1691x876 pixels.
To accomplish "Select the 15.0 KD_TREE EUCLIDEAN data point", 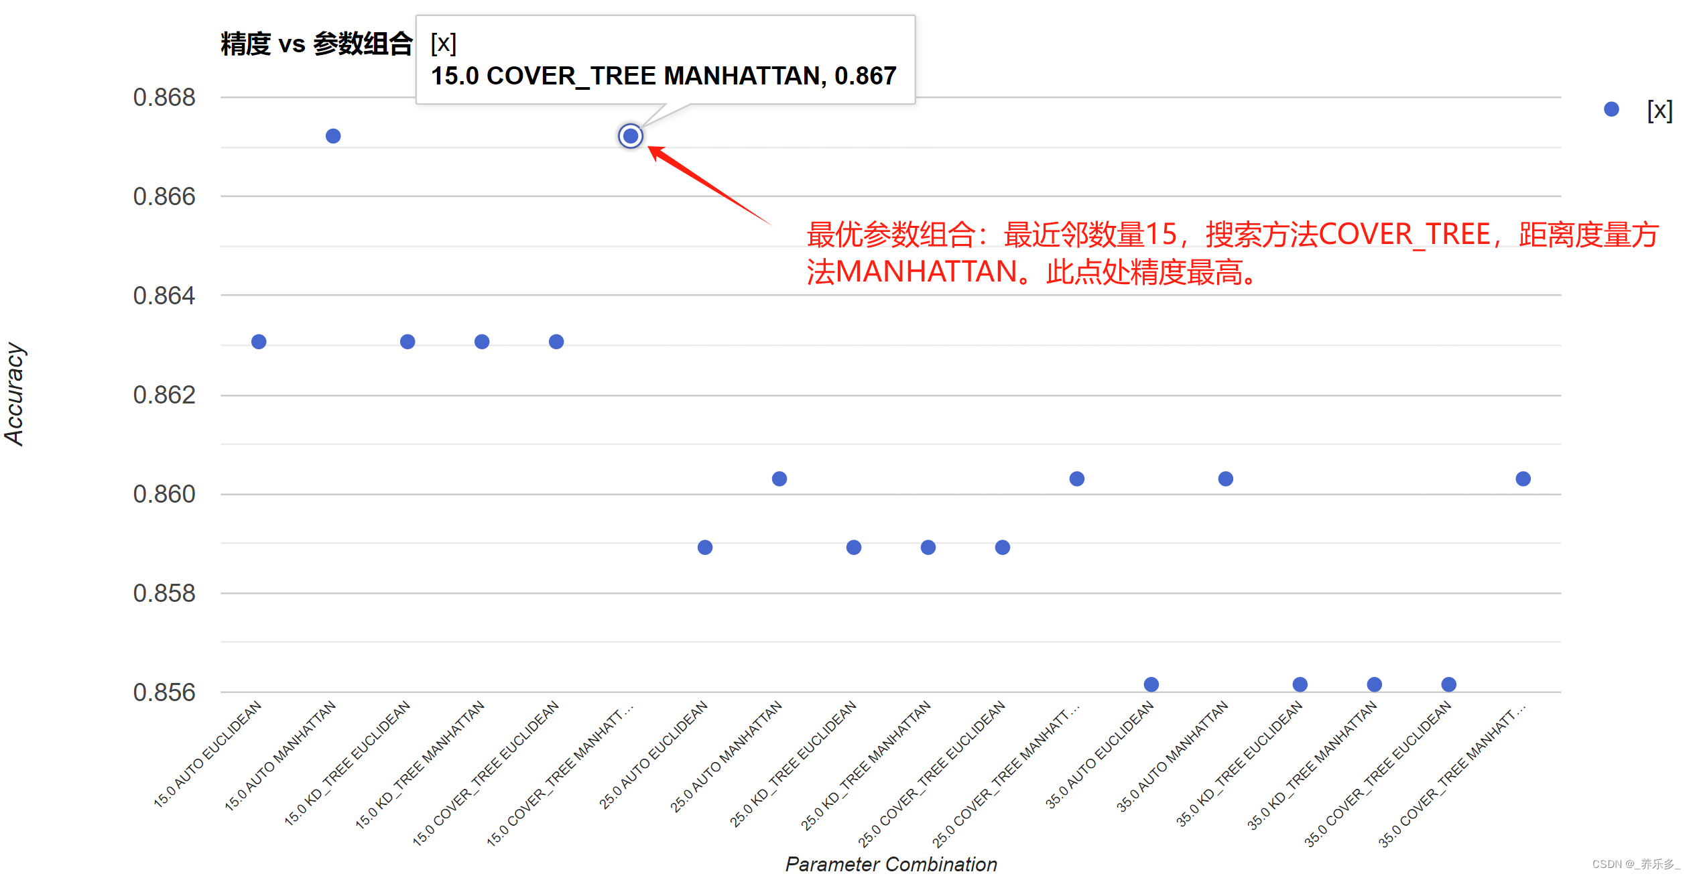I will click(x=408, y=342).
